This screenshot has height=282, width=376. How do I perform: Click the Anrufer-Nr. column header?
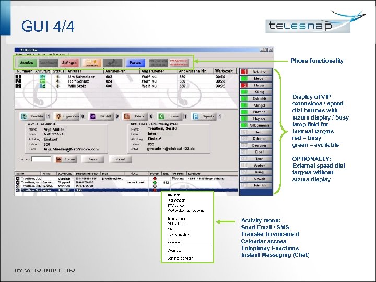coord(122,71)
